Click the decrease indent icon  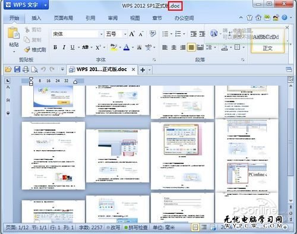point(193,34)
